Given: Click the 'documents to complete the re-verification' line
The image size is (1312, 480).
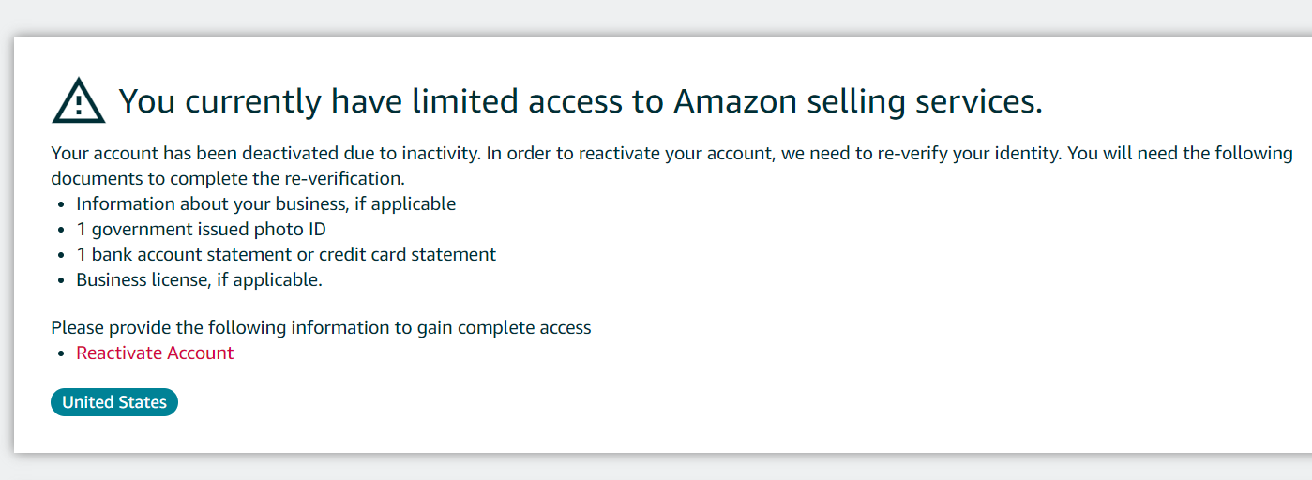Looking at the screenshot, I should (228, 178).
